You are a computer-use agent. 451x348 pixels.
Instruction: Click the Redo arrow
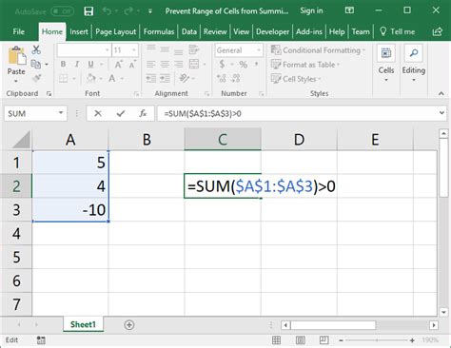128,11
